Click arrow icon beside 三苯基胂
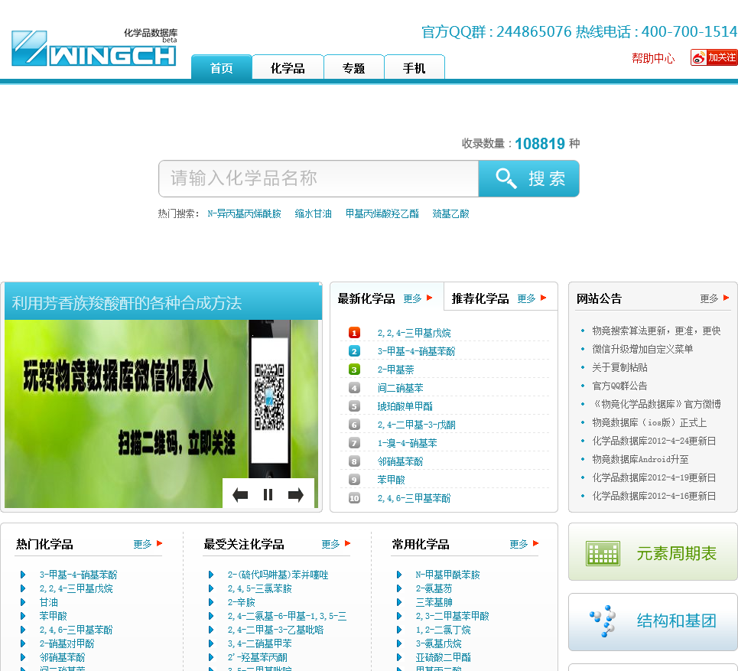 399,602
